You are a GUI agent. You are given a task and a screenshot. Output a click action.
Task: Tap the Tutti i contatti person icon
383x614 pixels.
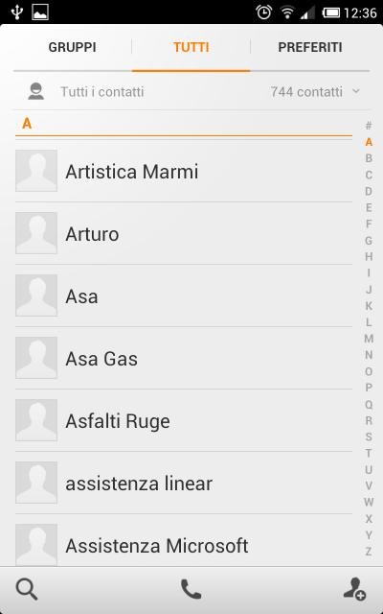point(36,91)
